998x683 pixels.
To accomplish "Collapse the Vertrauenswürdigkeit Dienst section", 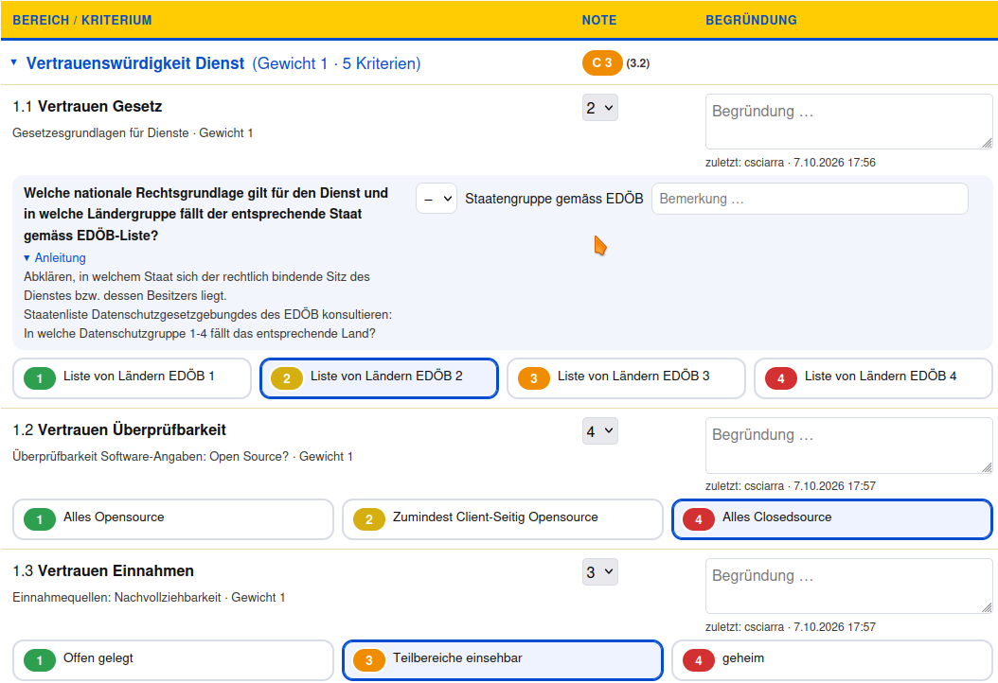I will point(14,62).
